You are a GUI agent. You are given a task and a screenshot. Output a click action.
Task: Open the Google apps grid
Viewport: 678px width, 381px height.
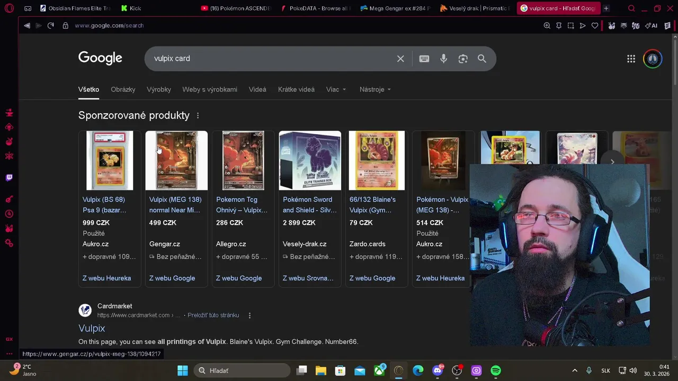[x=631, y=59]
